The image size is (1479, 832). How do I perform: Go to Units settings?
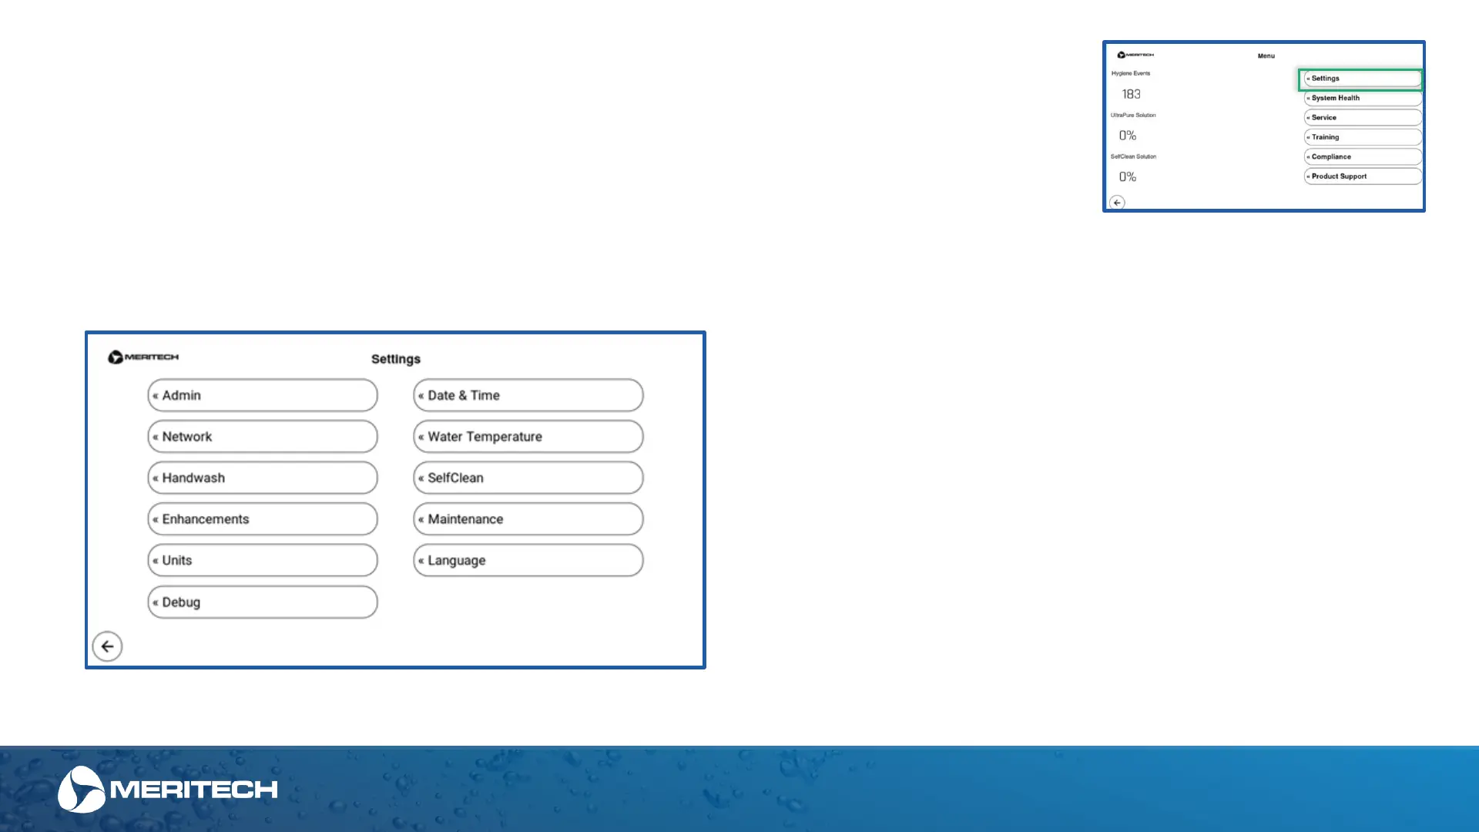pyautogui.click(x=262, y=560)
